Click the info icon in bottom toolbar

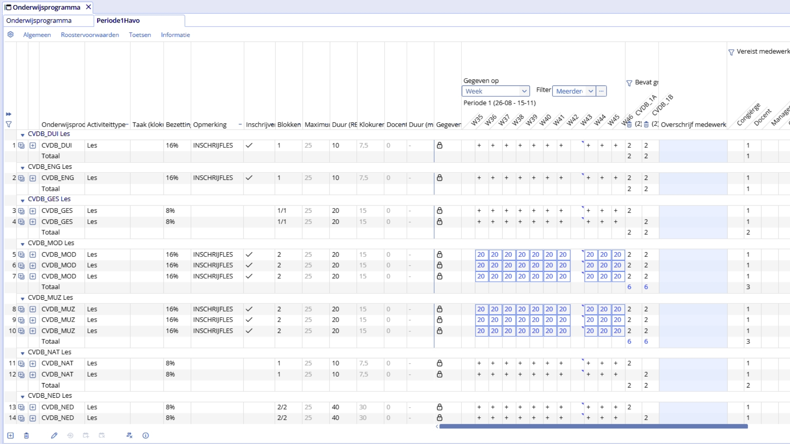[x=145, y=435]
